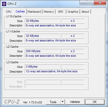The height and width of the screenshot is (107, 108).
Task: Open the SPD tab
Action: [61, 12]
